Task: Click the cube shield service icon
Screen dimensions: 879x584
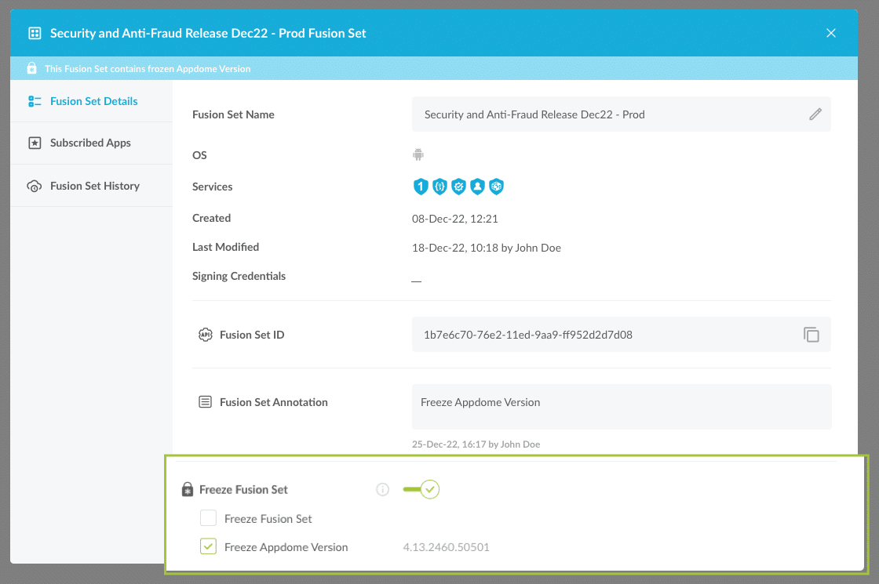Action: 496,187
